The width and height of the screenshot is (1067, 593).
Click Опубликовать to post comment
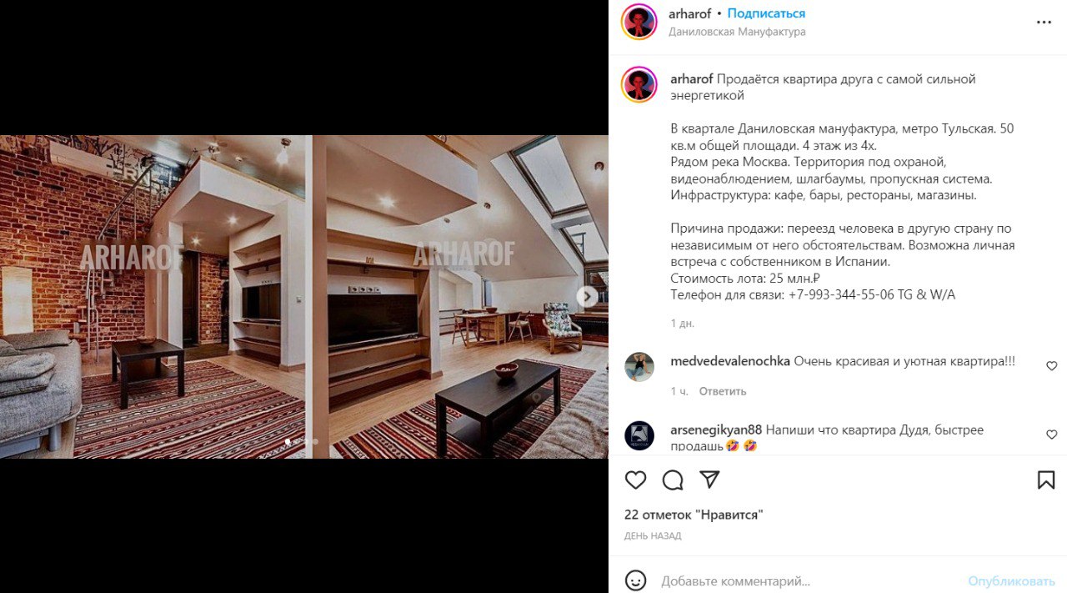click(1011, 581)
